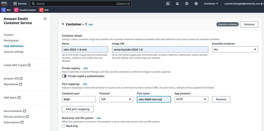Go to Clusters in sidebar
The width and height of the screenshot is (264, 131).
9,35
